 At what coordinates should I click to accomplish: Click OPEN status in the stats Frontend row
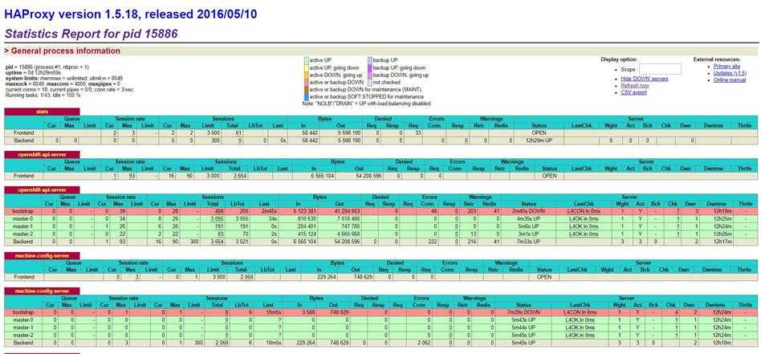pos(539,132)
